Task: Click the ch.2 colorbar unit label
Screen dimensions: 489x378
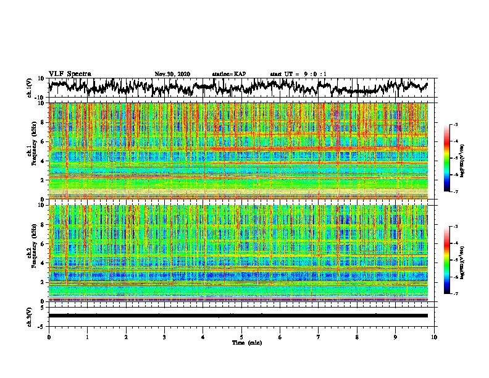Action: coord(462,262)
